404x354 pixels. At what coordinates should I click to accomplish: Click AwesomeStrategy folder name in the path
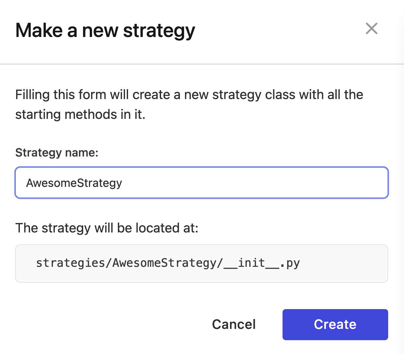[x=164, y=263]
